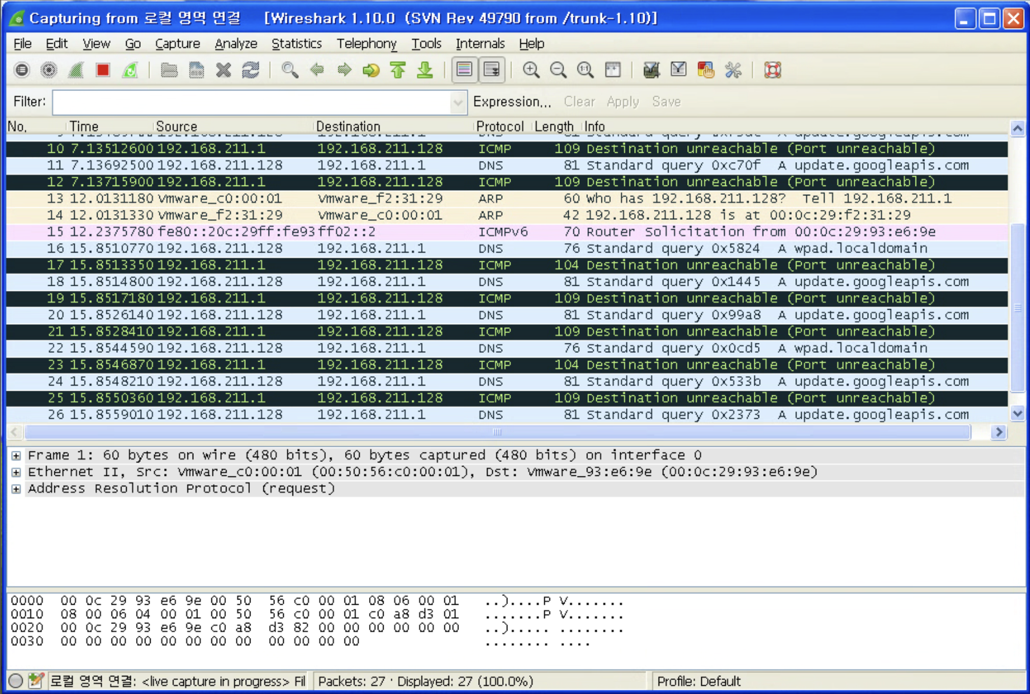The image size is (1030, 694).
Task: Select packet 13 ARP who has row
Action: [x=507, y=198]
